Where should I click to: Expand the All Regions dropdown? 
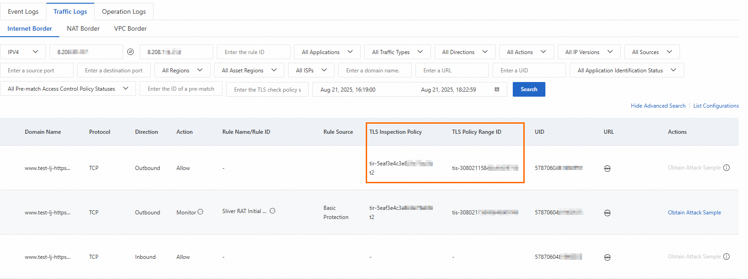(x=182, y=70)
